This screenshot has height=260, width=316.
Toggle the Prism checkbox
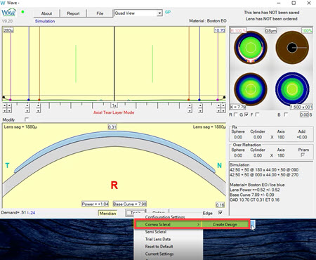point(303,155)
